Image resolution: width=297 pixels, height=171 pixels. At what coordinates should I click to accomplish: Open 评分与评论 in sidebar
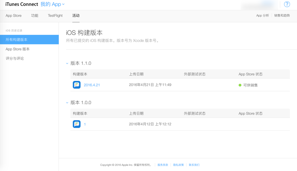point(15,59)
